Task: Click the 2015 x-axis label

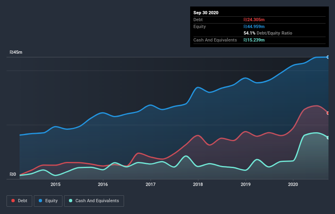Action: [55, 184]
